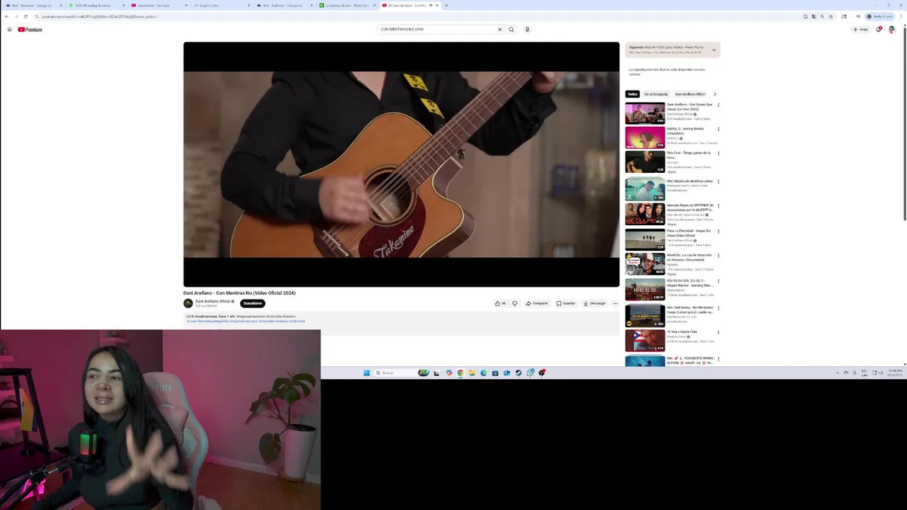Viewport: 907px width, 510px height.
Task: Select the De tu búsqueda chip
Action: 655,94
